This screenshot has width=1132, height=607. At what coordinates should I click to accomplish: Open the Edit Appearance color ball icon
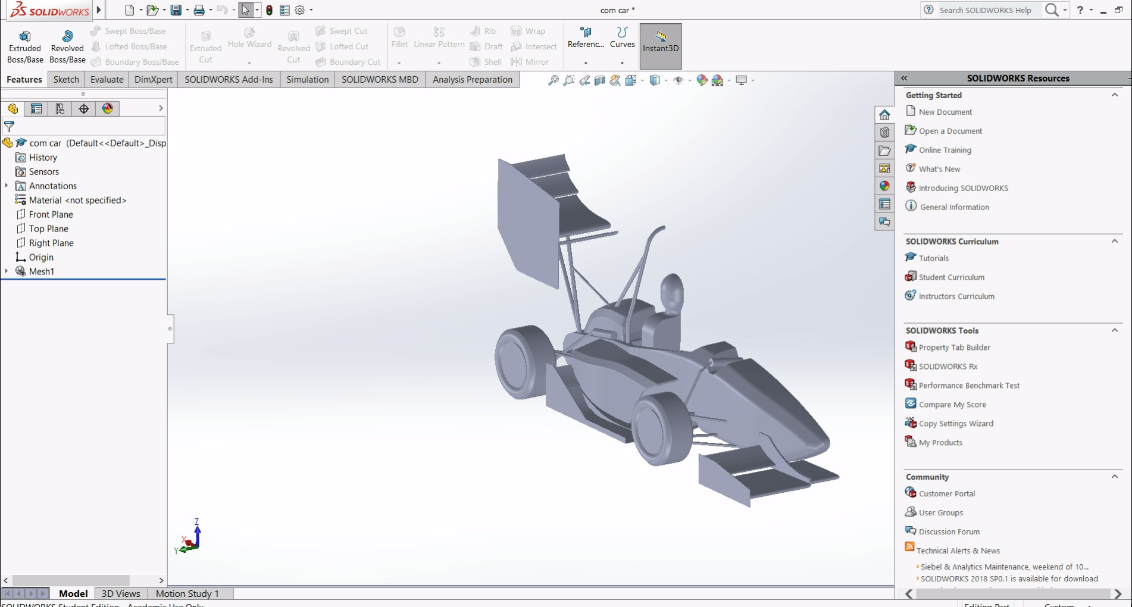point(702,80)
